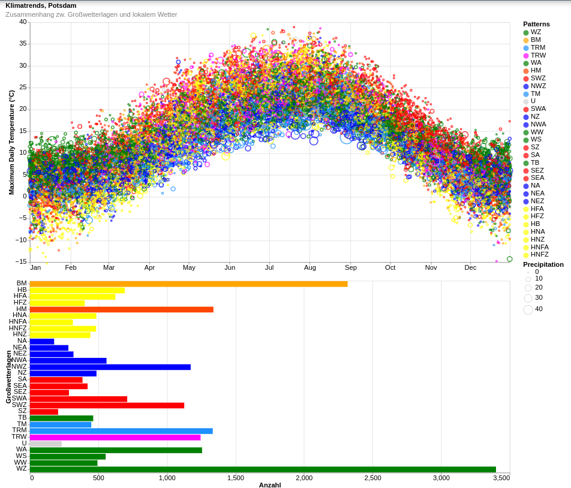
Task: Click the 'Klimatrends, Potsdam' chart title
Action: tap(41, 5)
